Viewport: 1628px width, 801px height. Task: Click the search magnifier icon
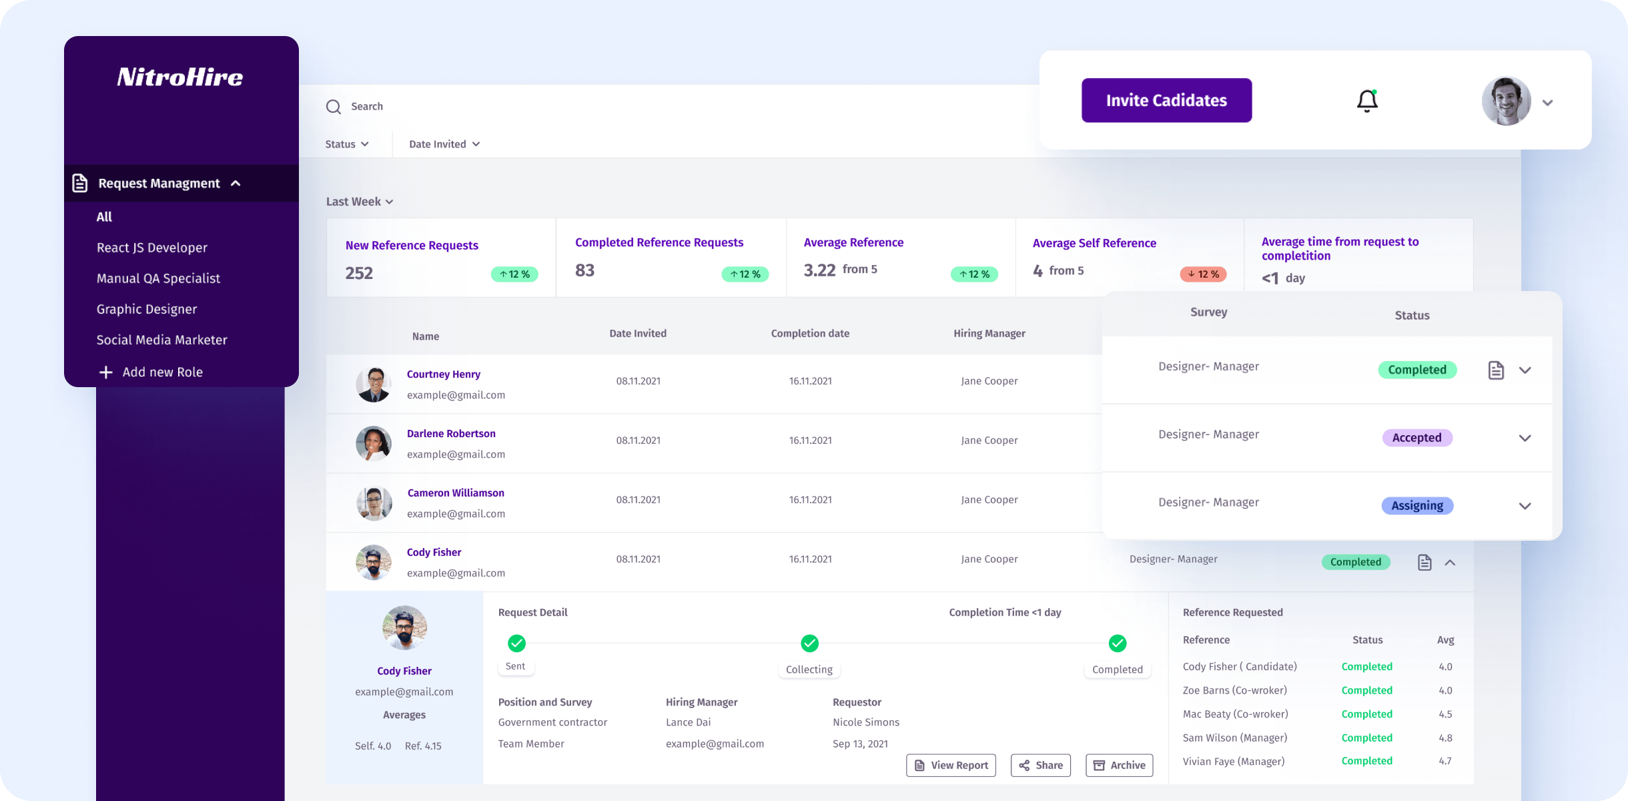click(x=333, y=107)
